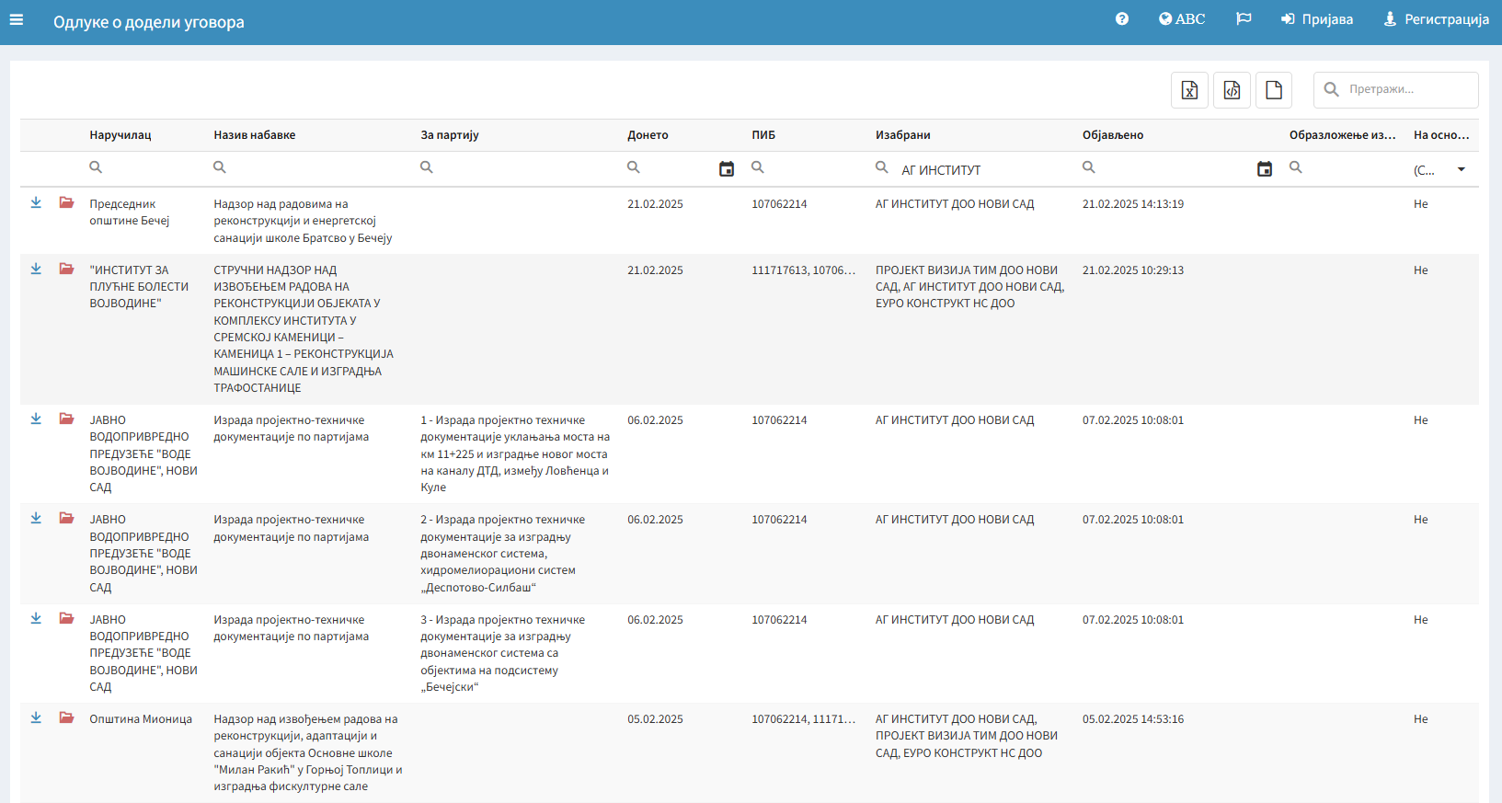Screen dimensions: 1502x803
Task: Download the Председник општине Бечеј decision
Action: [36, 203]
